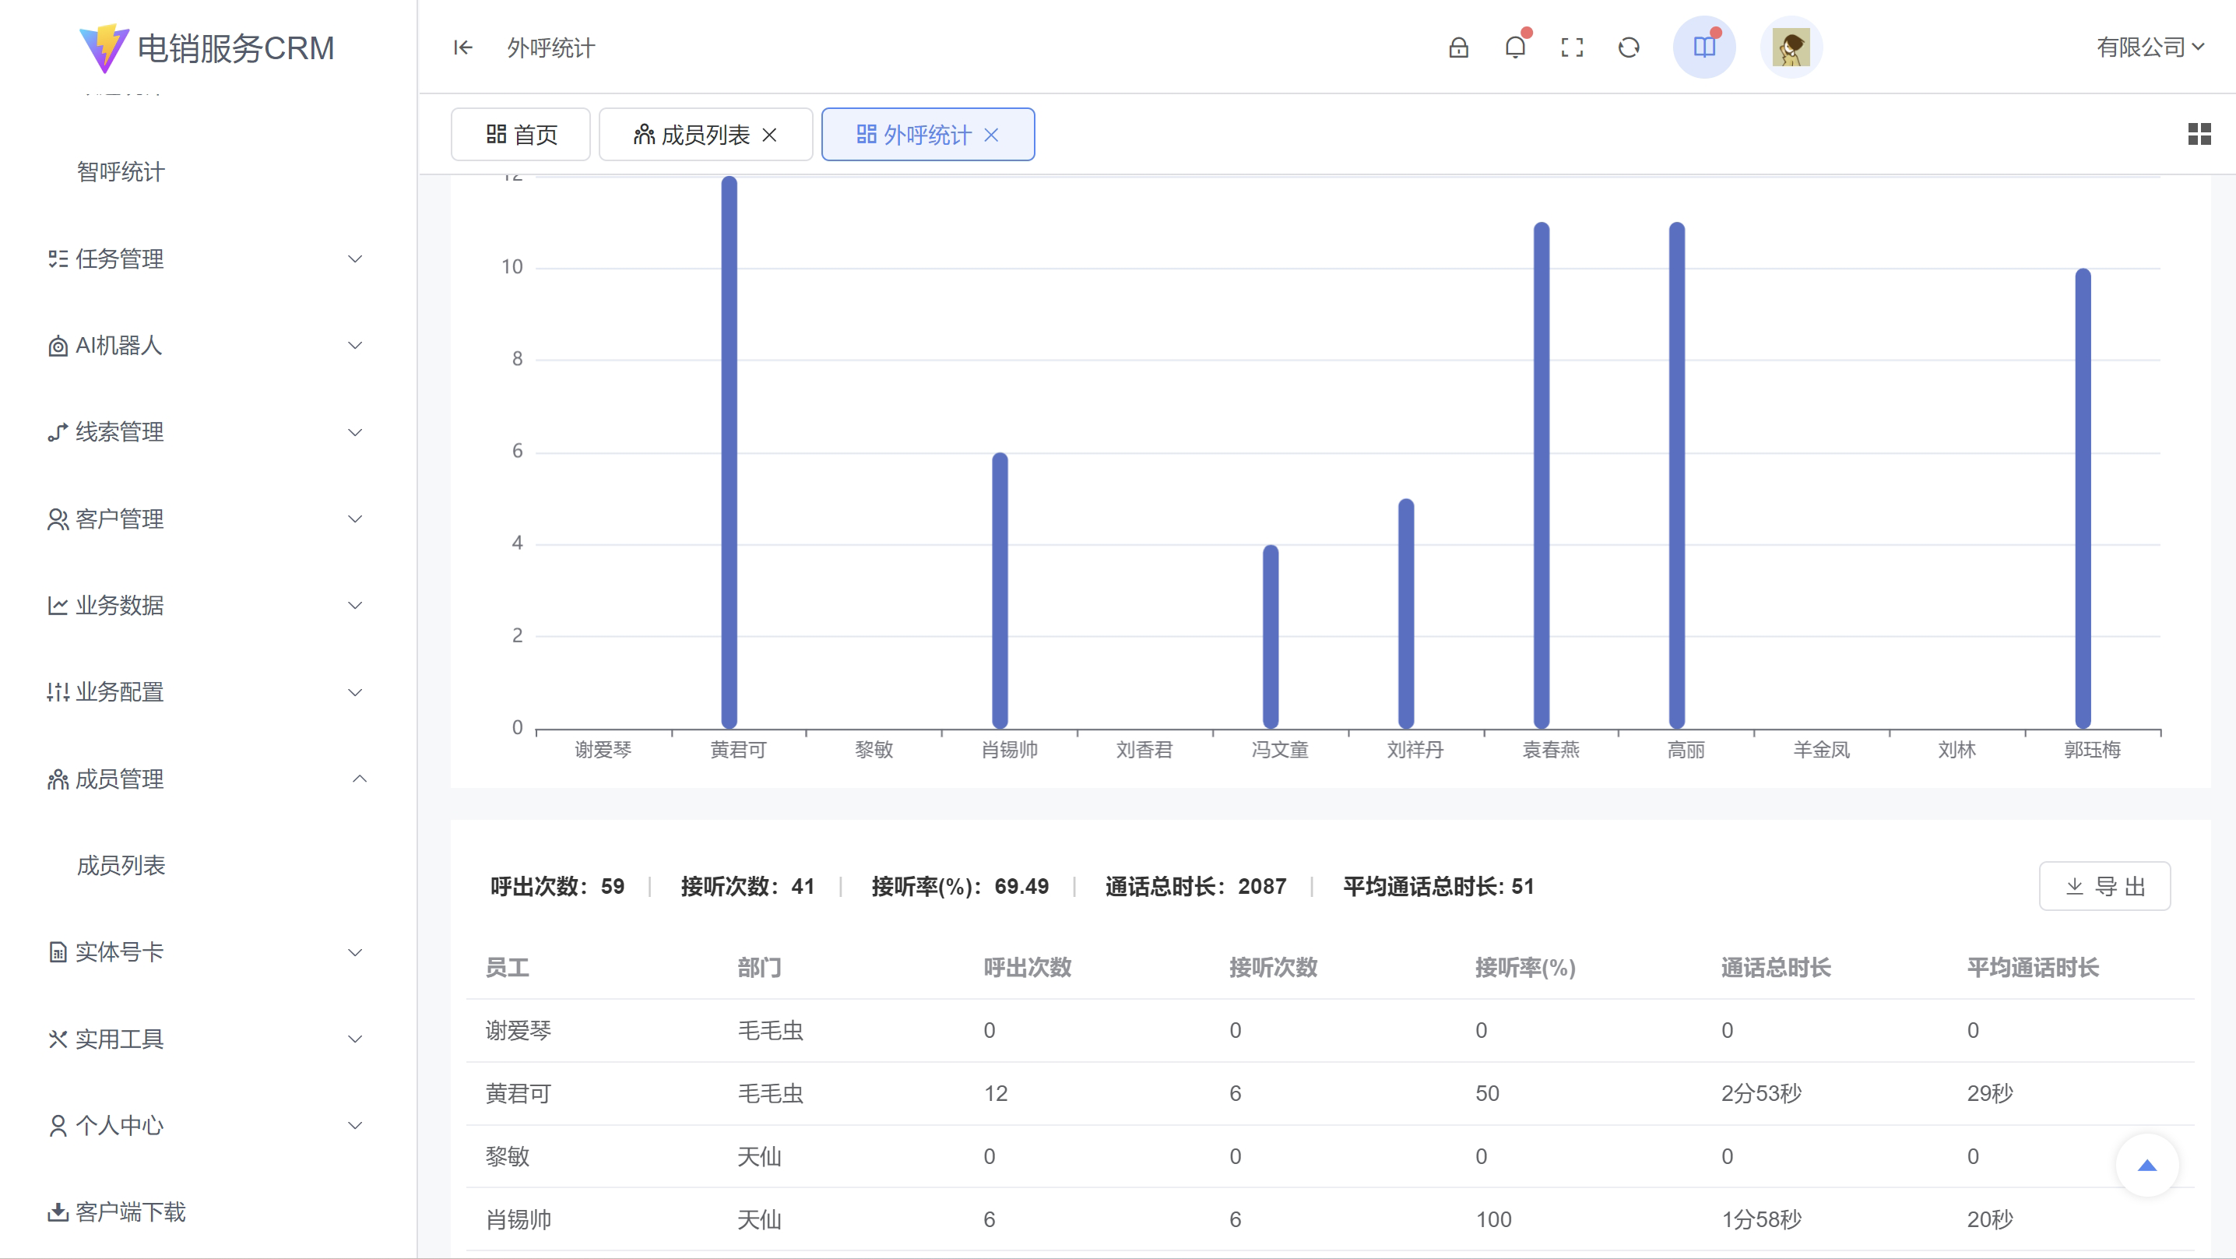Viewport: 2236px width, 1259px height.
Task: Open the notifications bell
Action: 1516,47
